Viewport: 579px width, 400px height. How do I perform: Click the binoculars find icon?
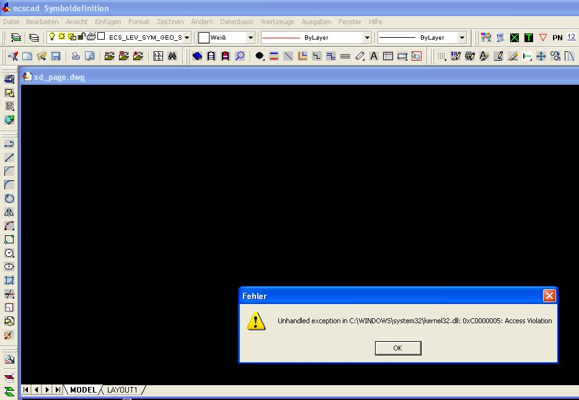pos(172,56)
